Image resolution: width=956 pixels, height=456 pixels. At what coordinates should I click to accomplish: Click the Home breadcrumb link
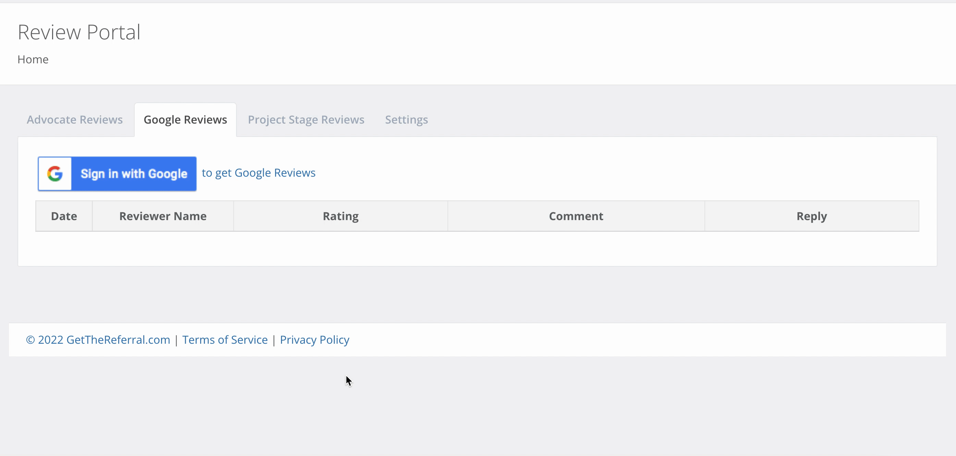tap(33, 59)
